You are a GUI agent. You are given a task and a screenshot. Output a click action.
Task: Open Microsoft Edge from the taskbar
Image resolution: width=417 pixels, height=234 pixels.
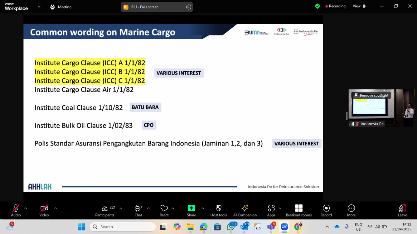[204, 227]
